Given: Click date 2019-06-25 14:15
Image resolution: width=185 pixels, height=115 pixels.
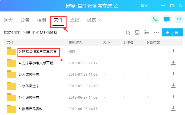Looking at the screenshot, I should click(x=83, y=109).
